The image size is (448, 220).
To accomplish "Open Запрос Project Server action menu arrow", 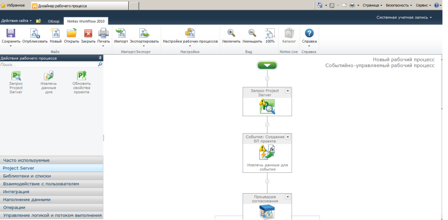I will tap(288, 91).
